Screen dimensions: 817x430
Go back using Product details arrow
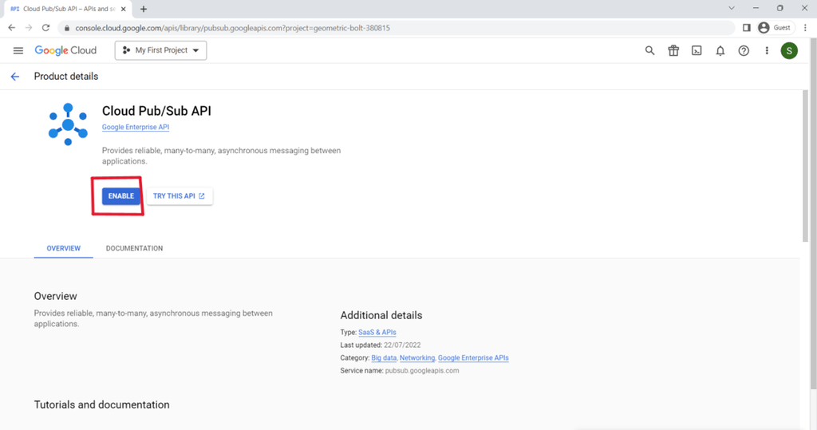pos(14,77)
